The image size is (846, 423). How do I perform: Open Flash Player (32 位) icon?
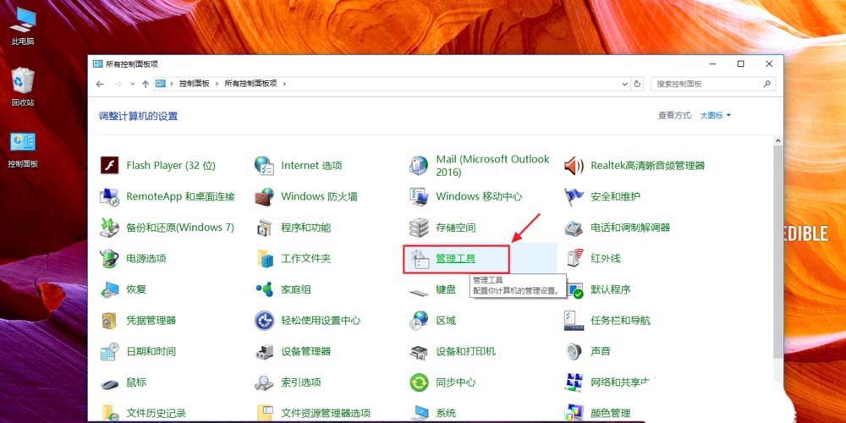[x=109, y=165]
